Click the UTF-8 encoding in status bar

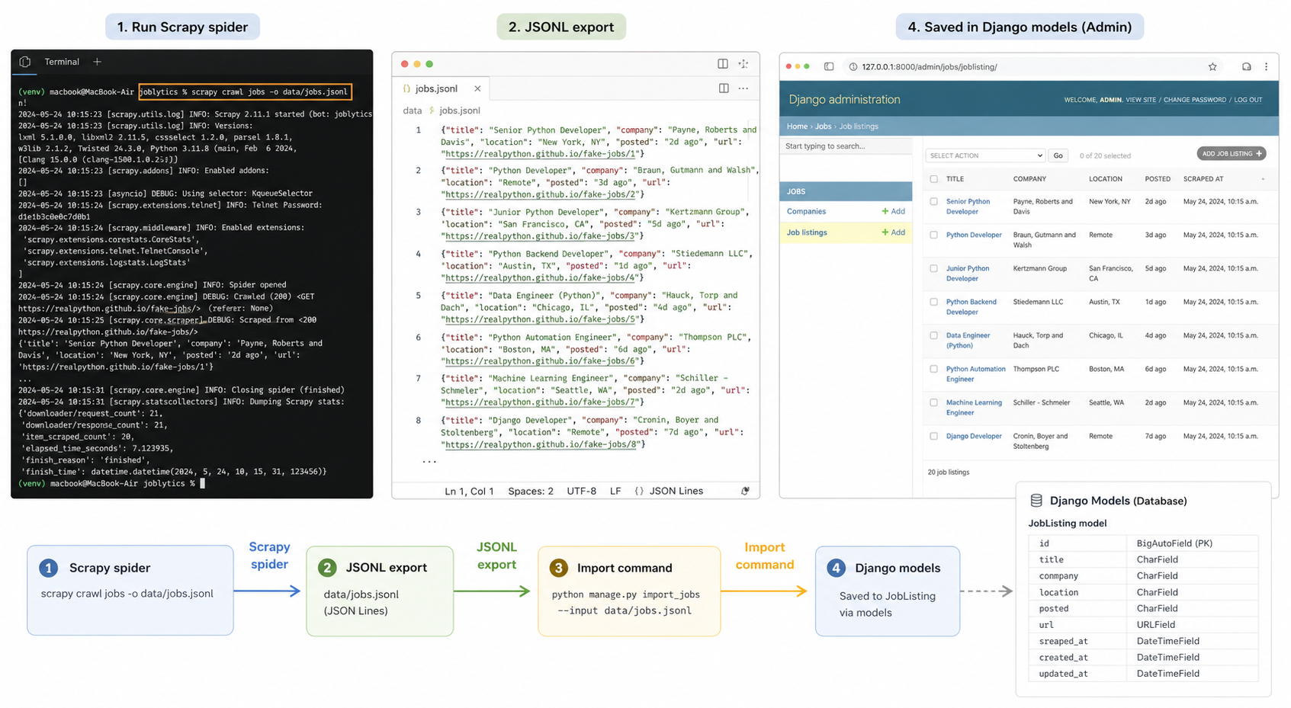click(x=582, y=491)
